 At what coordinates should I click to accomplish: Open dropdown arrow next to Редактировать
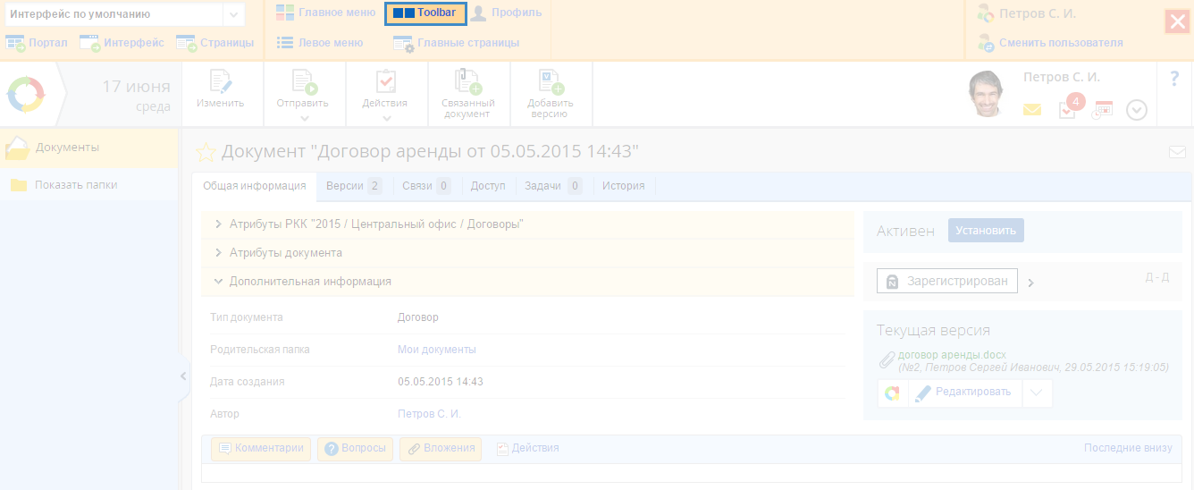pos(1037,393)
